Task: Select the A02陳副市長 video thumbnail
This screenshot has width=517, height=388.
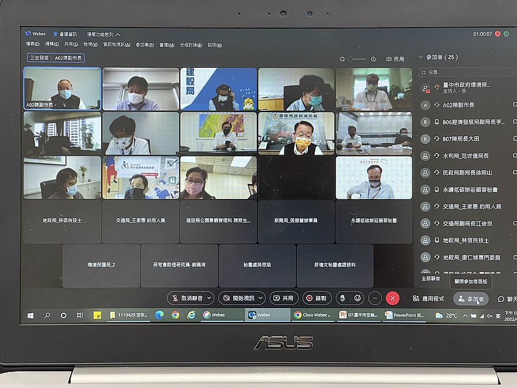Action: pyautogui.click(x=62, y=88)
